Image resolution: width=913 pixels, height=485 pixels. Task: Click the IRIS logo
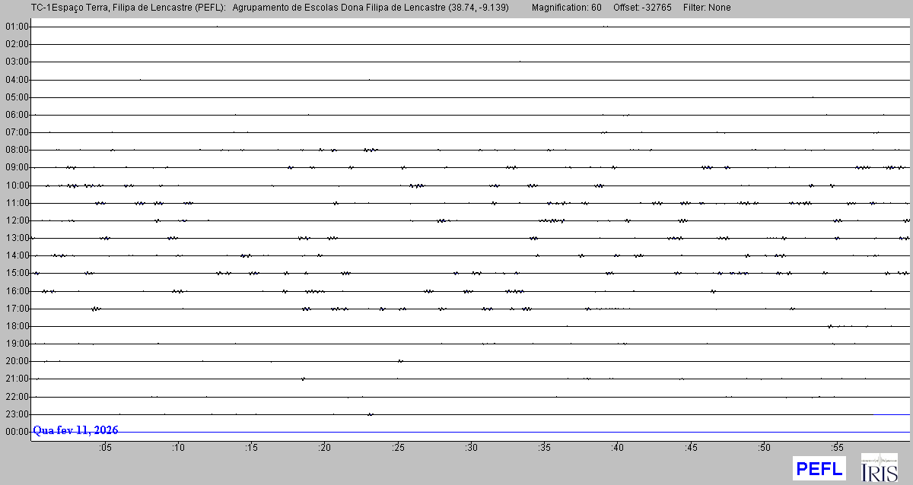pos(879,468)
